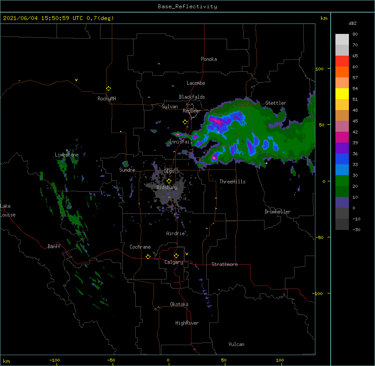Click the Stettler city label
This screenshot has width=375, height=366.
click(276, 103)
